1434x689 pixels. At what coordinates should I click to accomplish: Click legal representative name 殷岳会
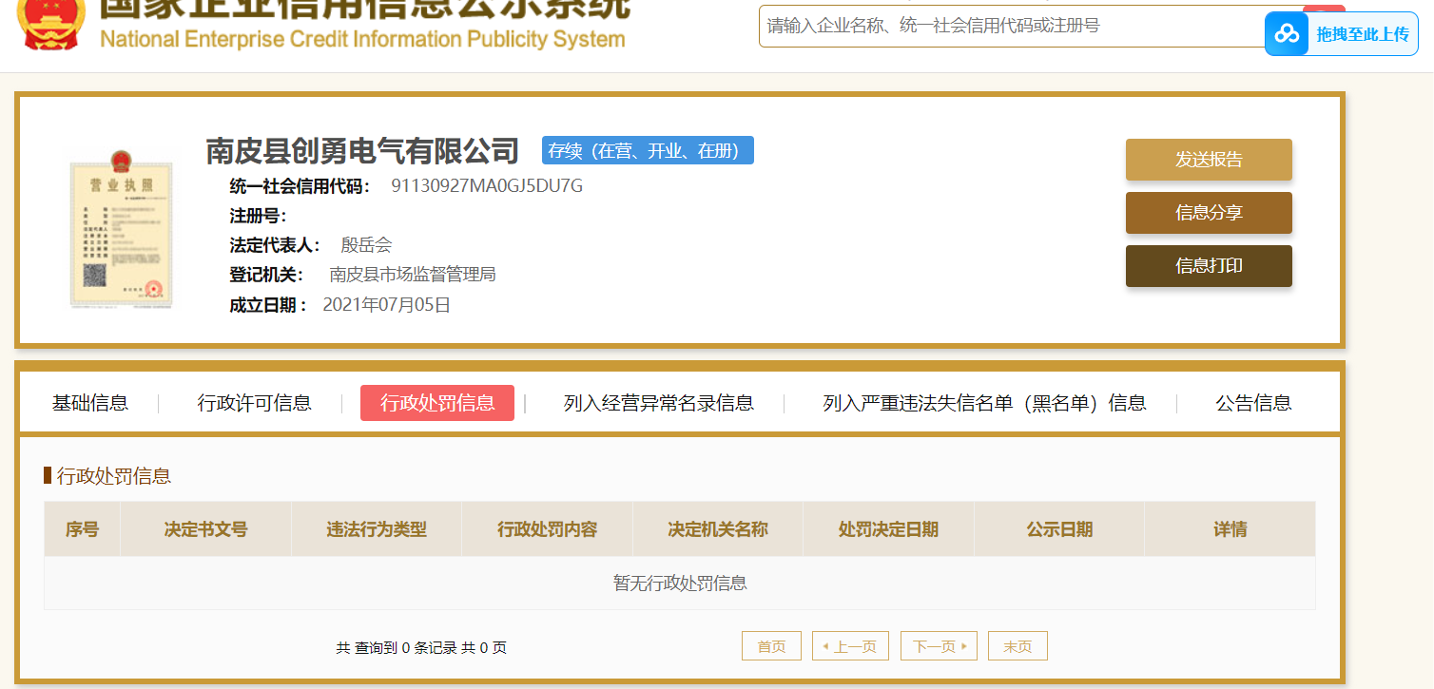[366, 245]
